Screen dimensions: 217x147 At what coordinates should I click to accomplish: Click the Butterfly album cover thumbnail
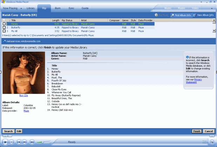tap(24, 73)
